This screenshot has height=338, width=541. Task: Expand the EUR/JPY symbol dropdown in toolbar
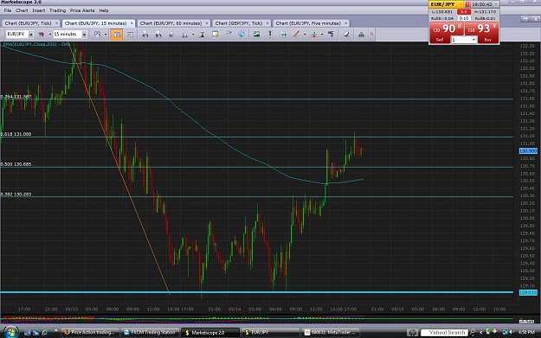(x=30, y=35)
